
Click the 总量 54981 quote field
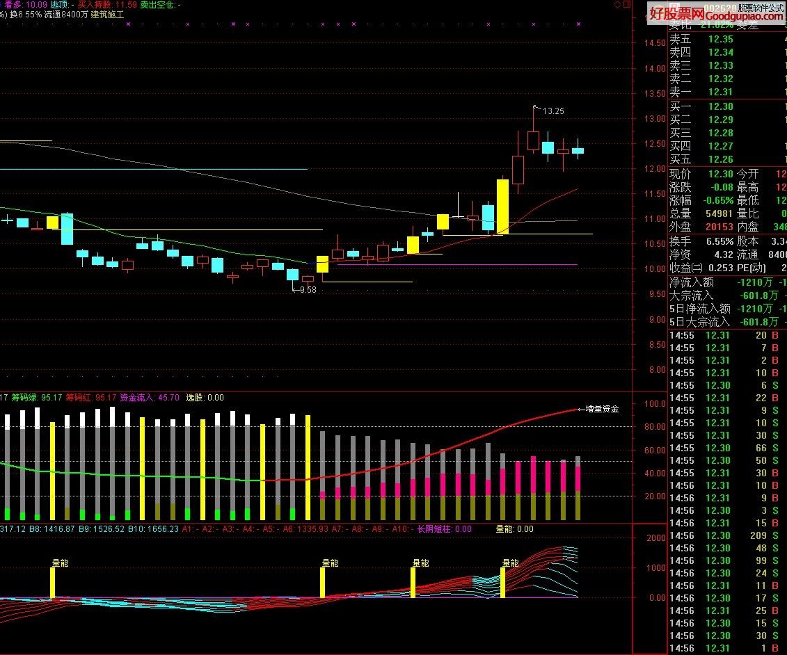(701, 213)
